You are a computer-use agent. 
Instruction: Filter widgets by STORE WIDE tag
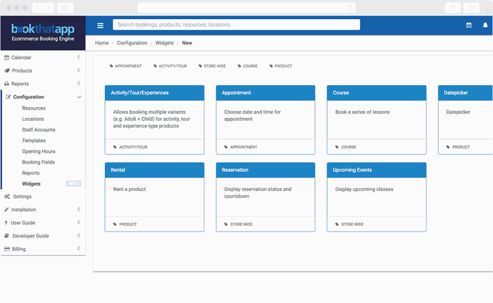pos(212,66)
